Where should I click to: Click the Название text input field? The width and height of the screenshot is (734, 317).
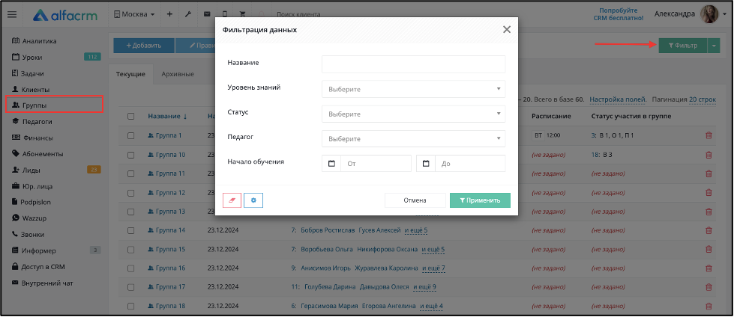413,64
